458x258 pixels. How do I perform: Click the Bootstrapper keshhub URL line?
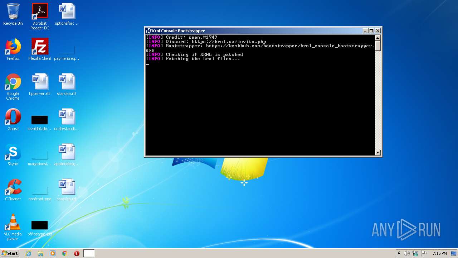260,48
